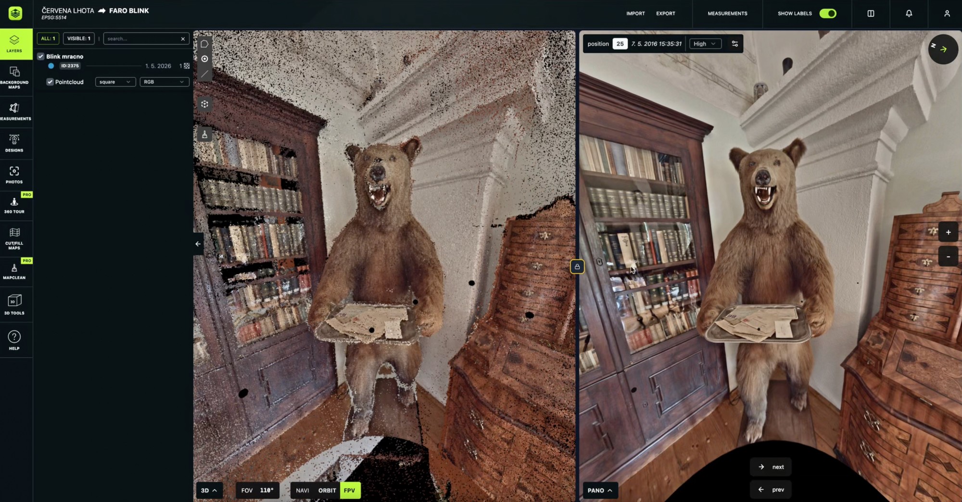Toggle the Show Labels switch
The height and width of the screenshot is (502, 962).
(828, 13)
